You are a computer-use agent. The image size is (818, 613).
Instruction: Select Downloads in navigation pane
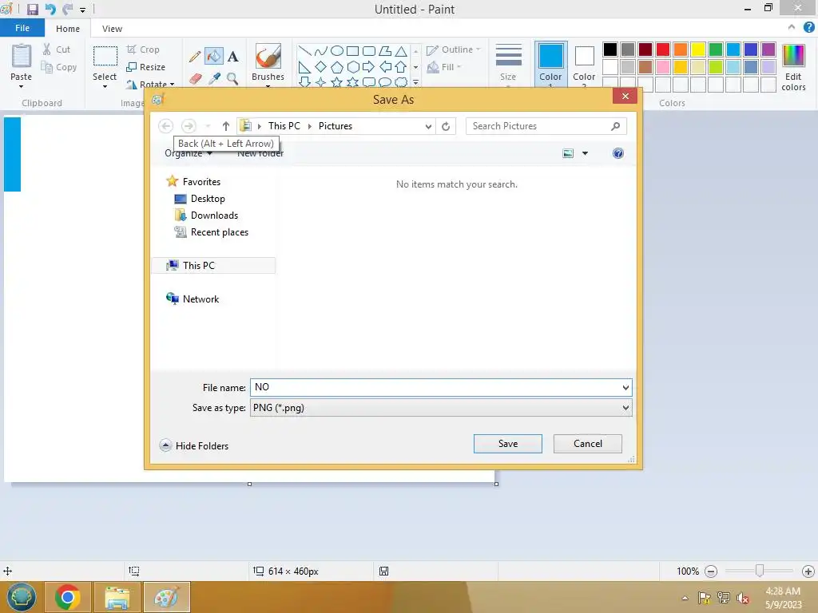point(214,216)
